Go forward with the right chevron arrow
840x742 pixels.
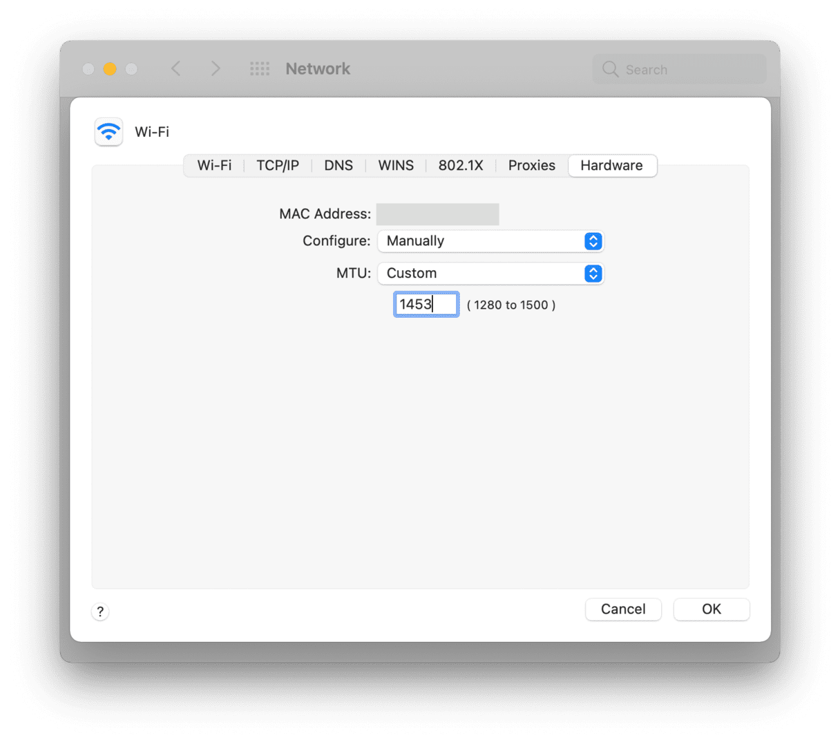point(216,68)
